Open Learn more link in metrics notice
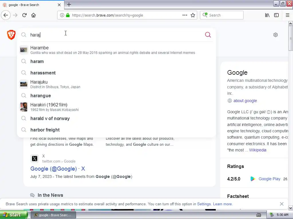 (223, 204)
